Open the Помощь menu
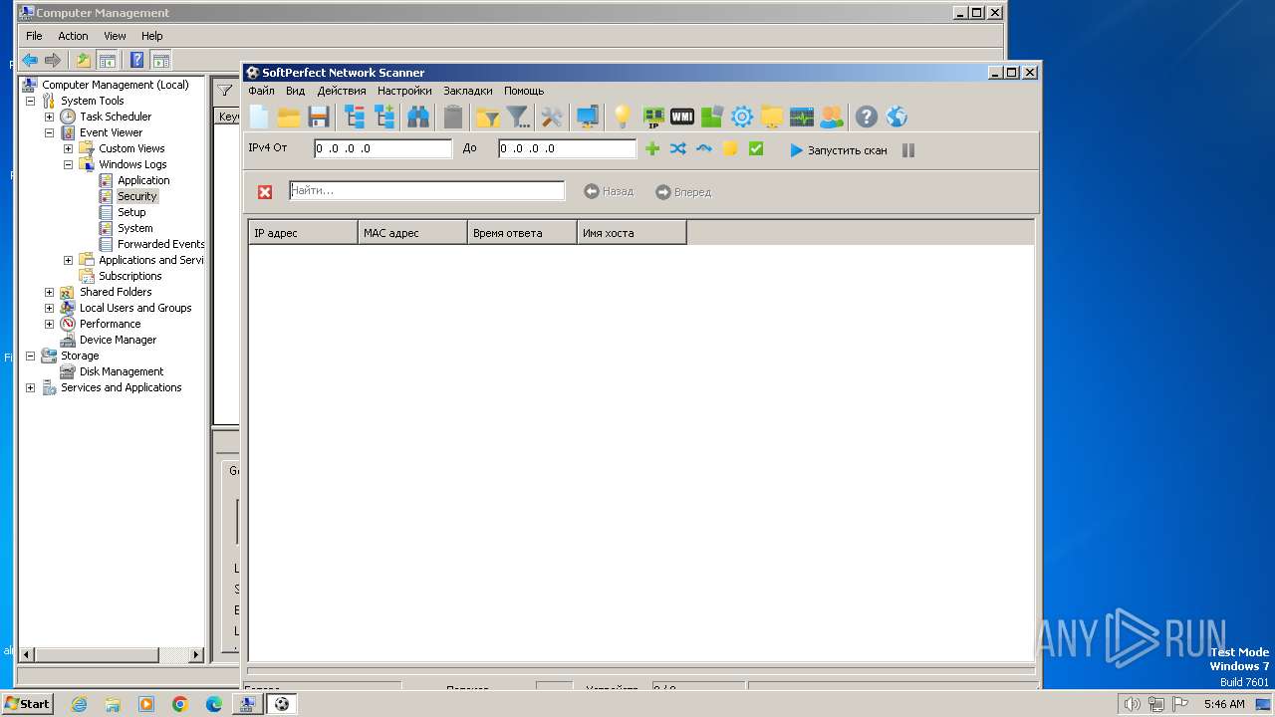Screen dimensions: 1275x717 524,91
